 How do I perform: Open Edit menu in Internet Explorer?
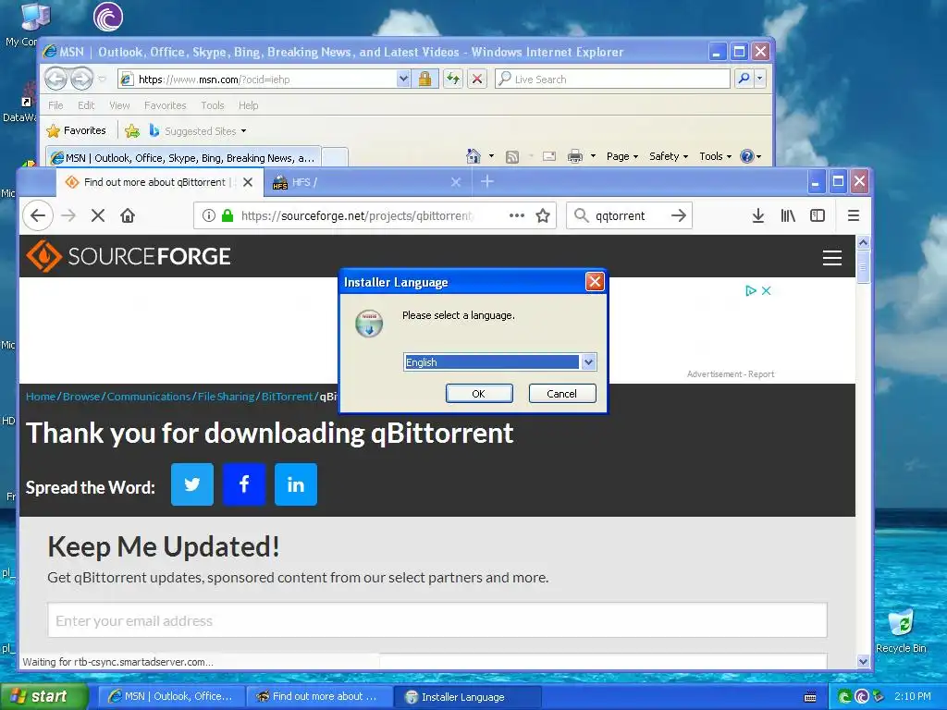86,105
